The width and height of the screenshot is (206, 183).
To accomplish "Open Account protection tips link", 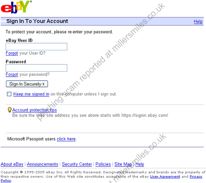I will [35, 110].
